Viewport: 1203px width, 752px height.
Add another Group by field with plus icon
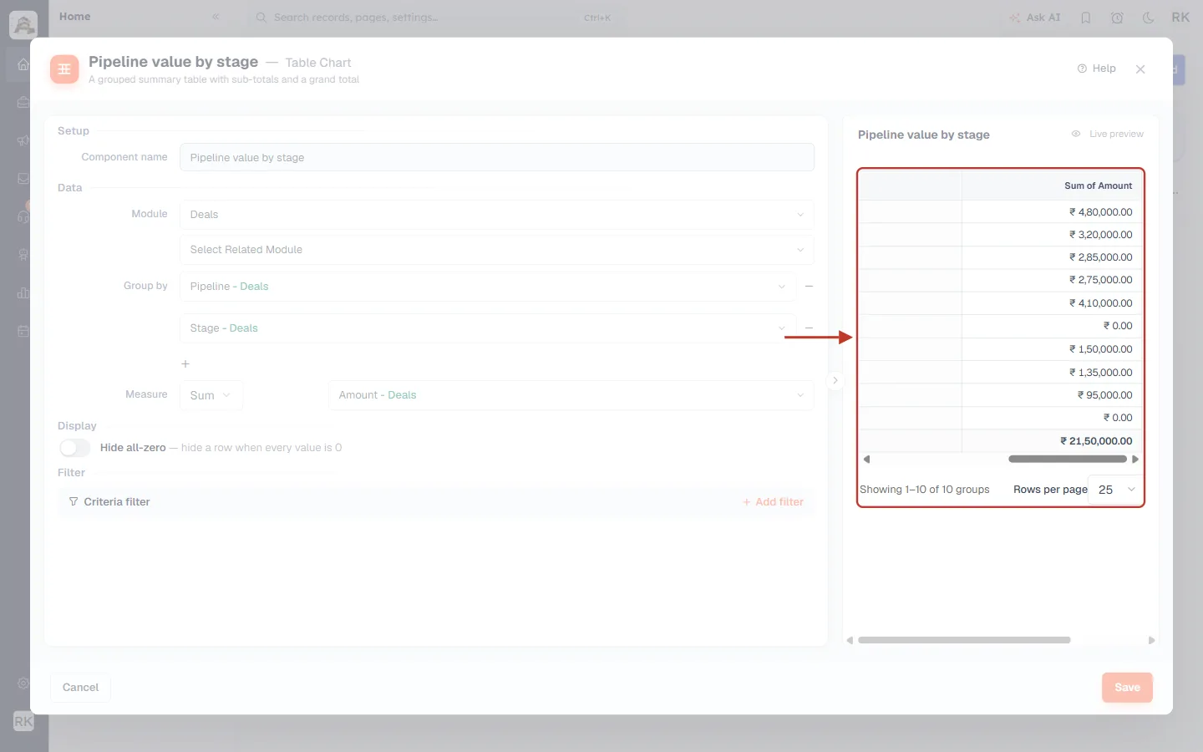click(x=185, y=364)
